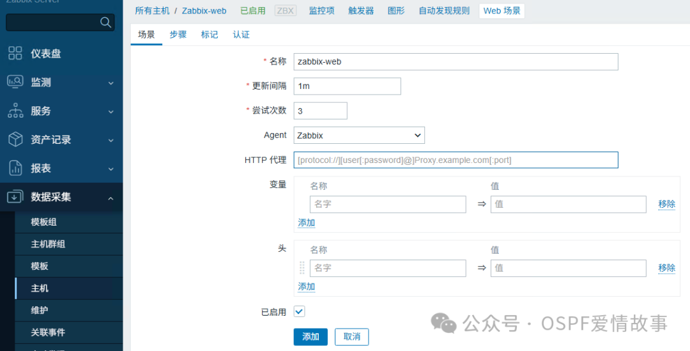Focus the 头 name (名字) input

388,268
